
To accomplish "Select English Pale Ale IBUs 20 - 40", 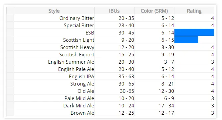I will (114, 69).
